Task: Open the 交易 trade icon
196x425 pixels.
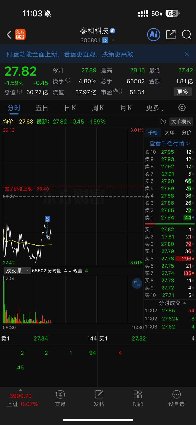Action: (x=60, y=398)
